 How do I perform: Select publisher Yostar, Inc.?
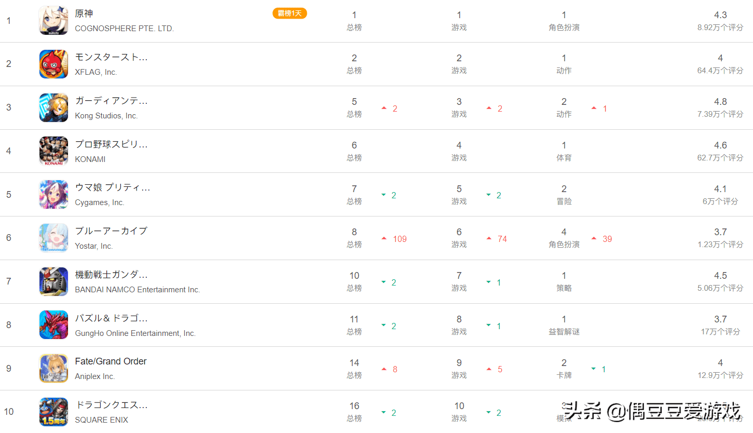click(94, 246)
